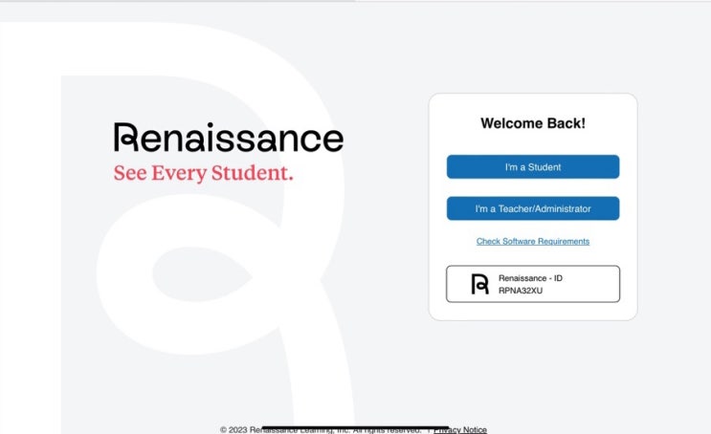The image size is (711, 434).
Task: Click the See Every Student. tagline
Action: pos(203,173)
